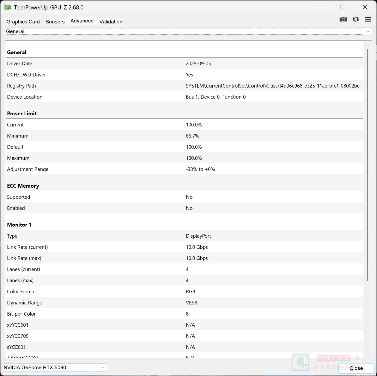Switch to the Graphics Card tab
This screenshot has height=376, width=377.
click(23, 22)
